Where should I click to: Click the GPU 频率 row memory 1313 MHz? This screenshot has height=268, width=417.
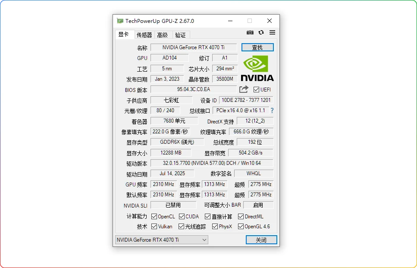[215, 184]
